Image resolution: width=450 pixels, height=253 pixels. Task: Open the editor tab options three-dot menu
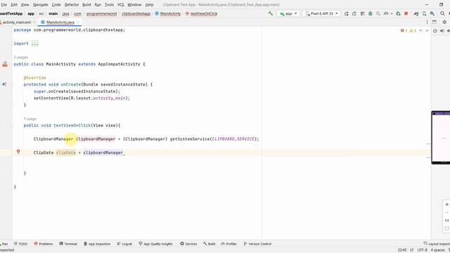427,22
